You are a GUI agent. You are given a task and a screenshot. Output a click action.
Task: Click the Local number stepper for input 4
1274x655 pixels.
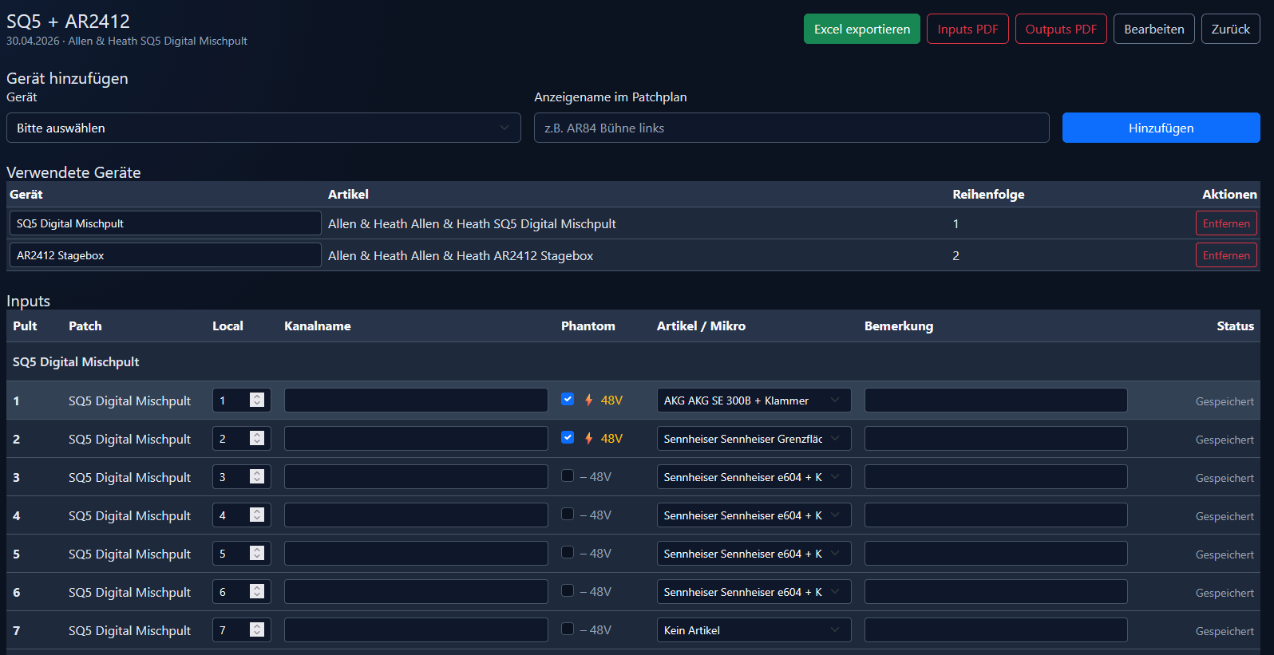click(x=257, y=515)
